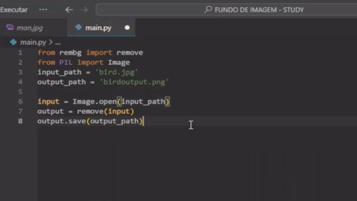Click the FUNDO DE IMAGEM - STUDY search bar
Screen dimensions: 357x201
(226, 10)
